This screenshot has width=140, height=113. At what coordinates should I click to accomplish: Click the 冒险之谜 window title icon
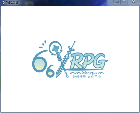(x=3, y=3)
